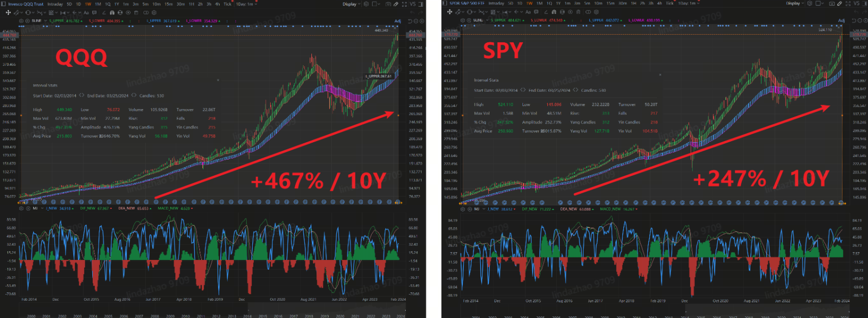Select crosshair move tool in QQQ chart toolbar
Image resolution: width=868 pixels, height=318 pixels.
point(8,12)
